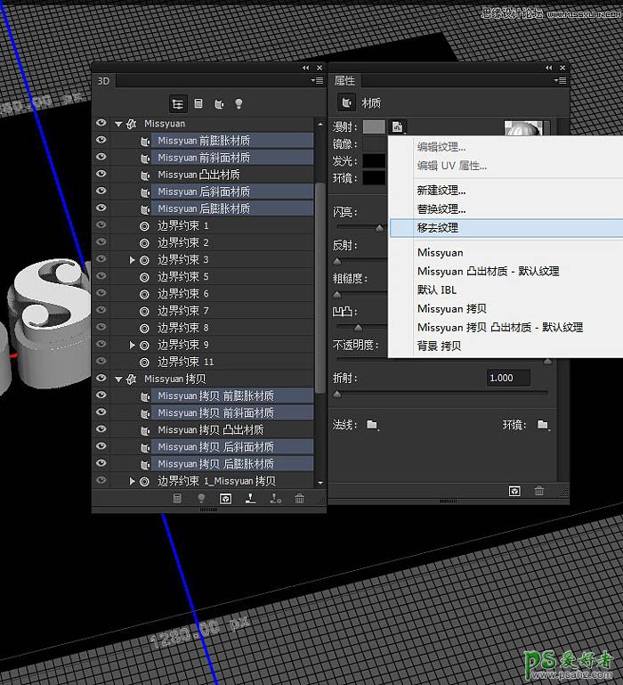
Task: Open the 法线 normal texture folder icon
Action: (x=372, y=425)
